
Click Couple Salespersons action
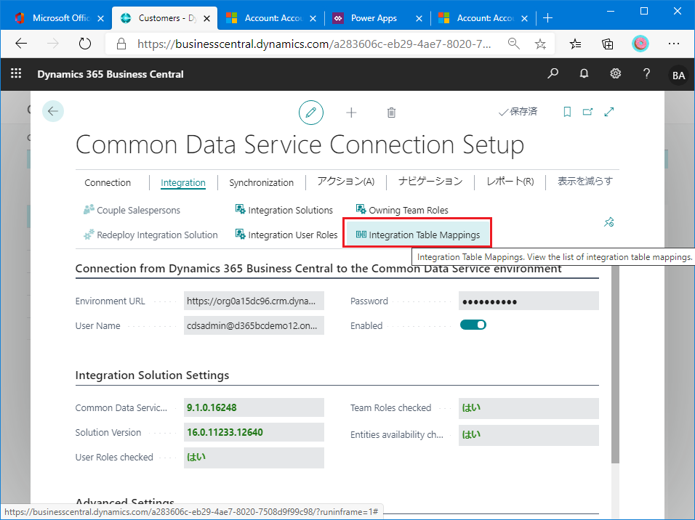coord(132,210)
